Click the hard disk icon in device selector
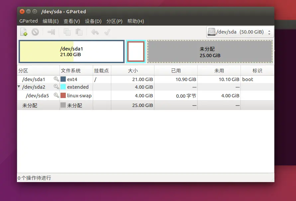Viewport: 296px width, 201px height. (211, 32)
